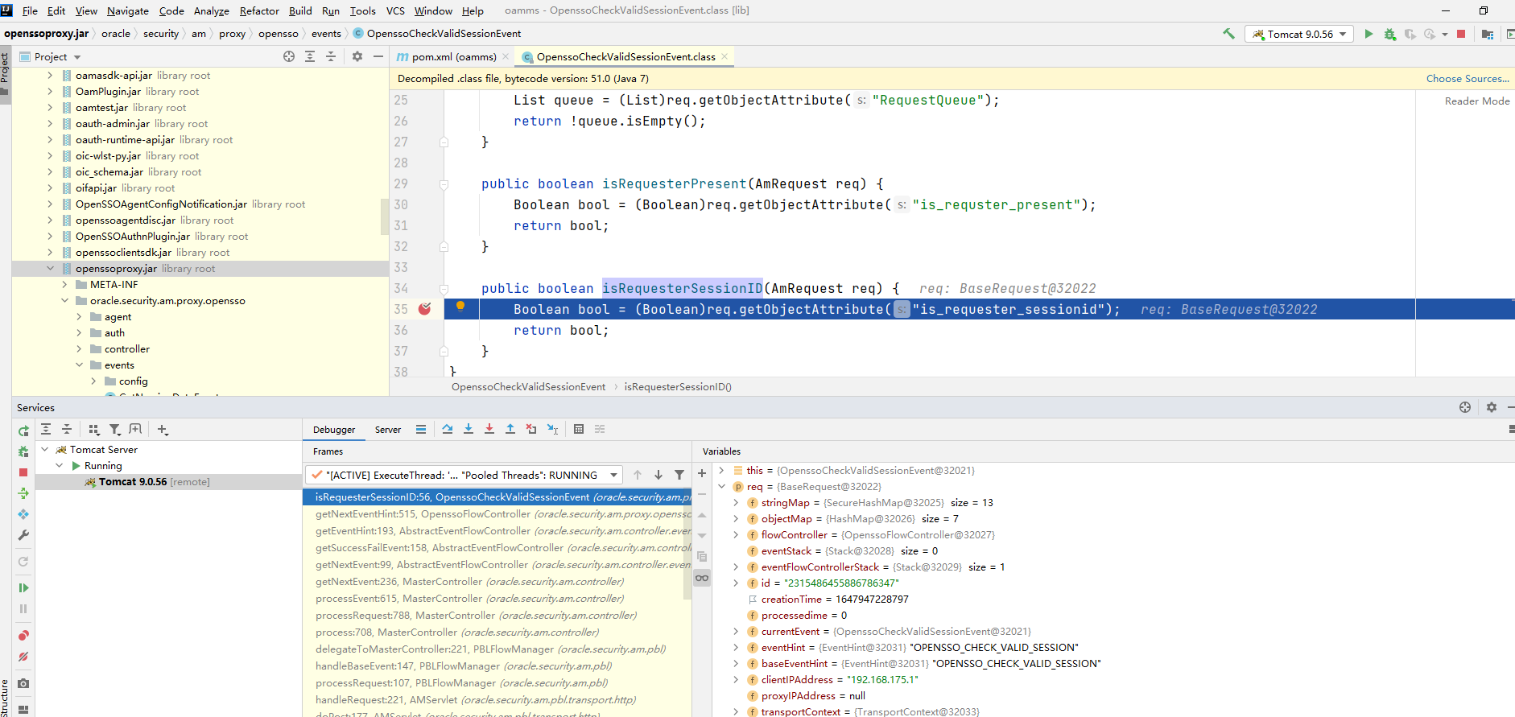Filter services with the funnel icon
Viewport: 1515px width, 717px height.
(x=115, y=430)
